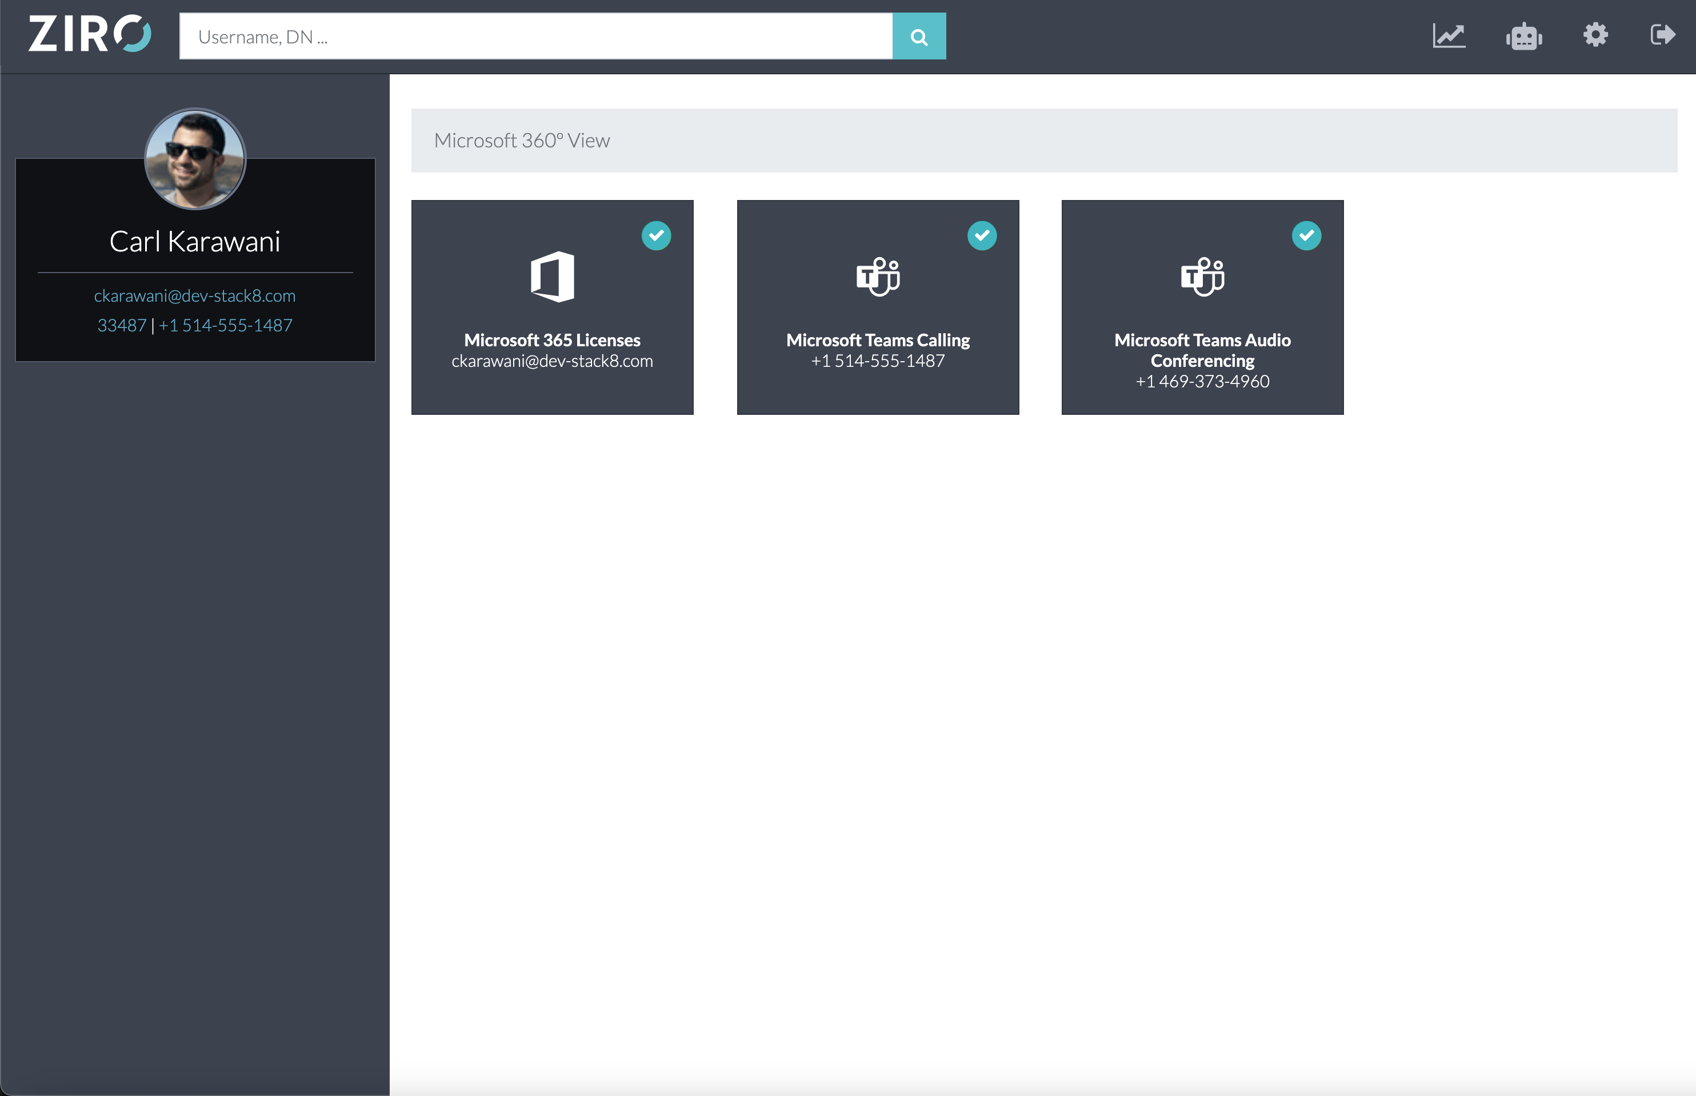This screenshot has width=1696, height=1096.
Task: Open the analytics chart view
Action: coord(1450,35)
